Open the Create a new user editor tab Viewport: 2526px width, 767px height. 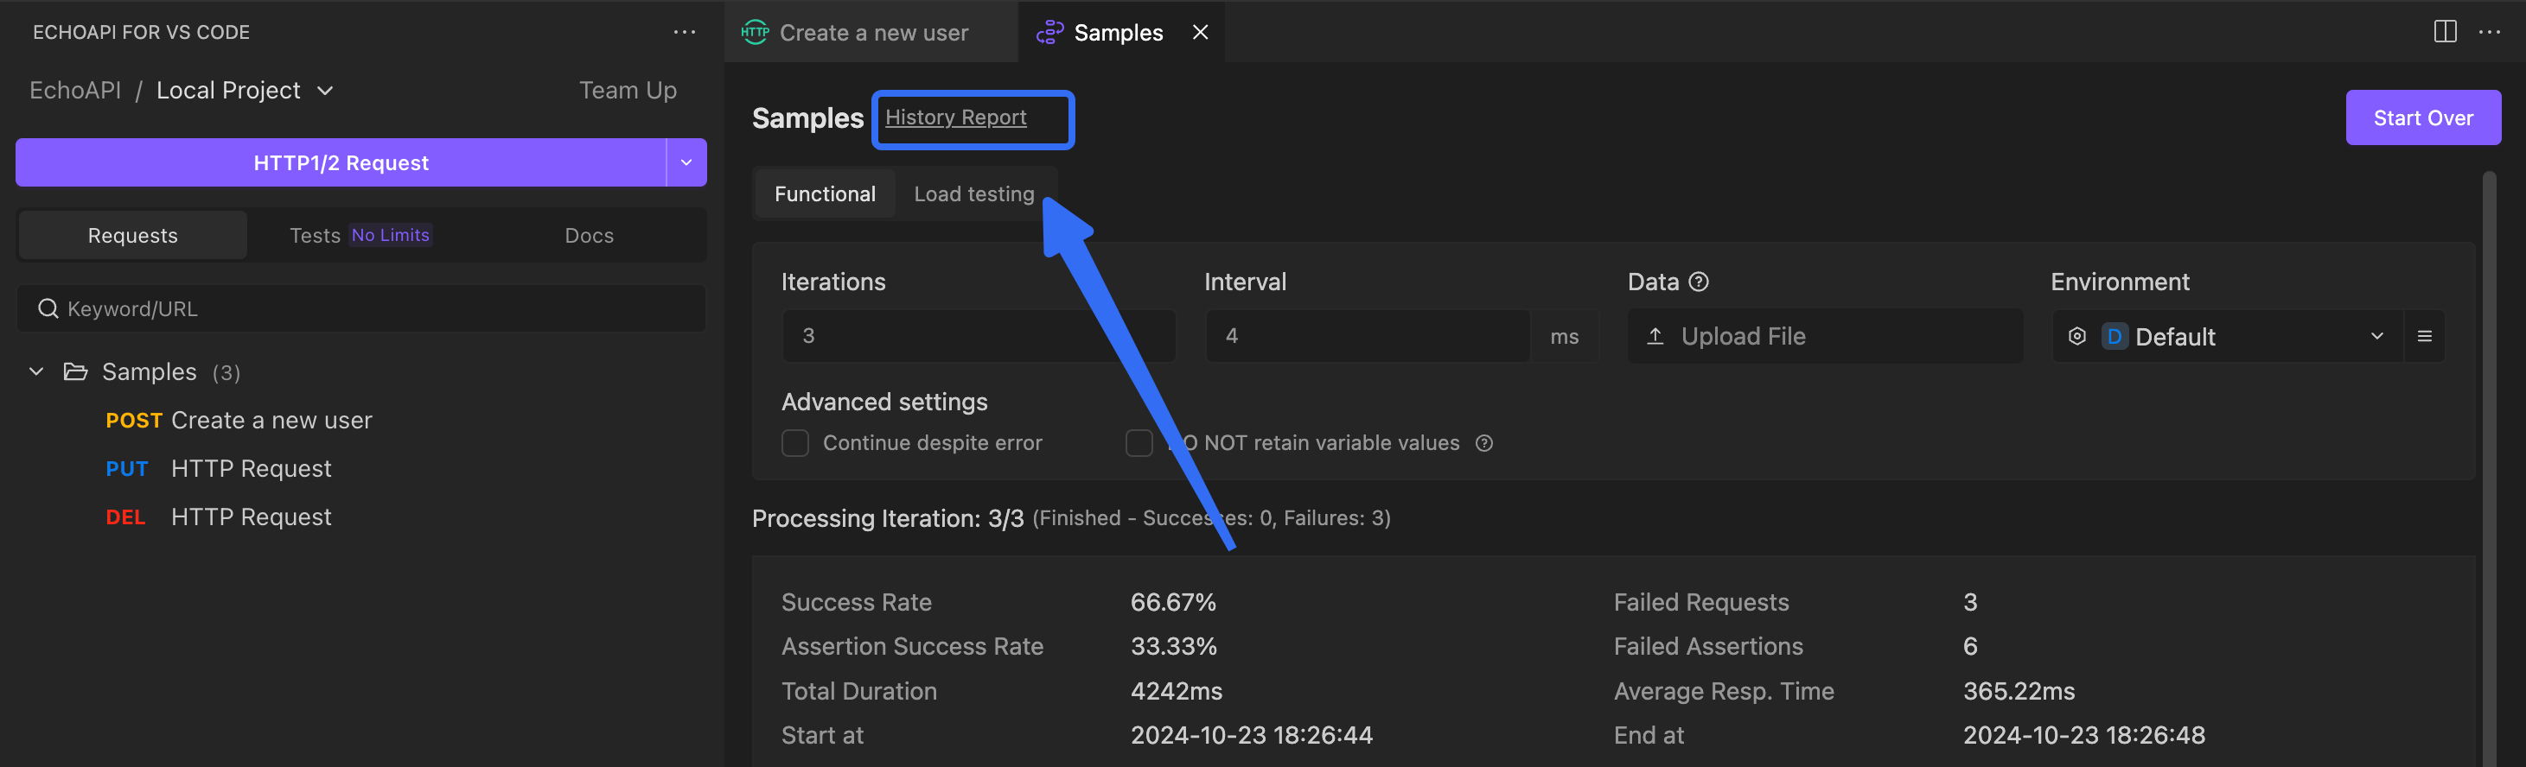pos(871,32)
